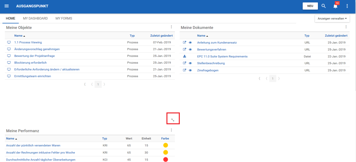This screenshot has height=162, width=356.
Task: Click previous page arrow in Meine Dokumente
Action: [x=267, y=79]
